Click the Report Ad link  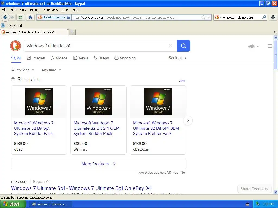42,181
